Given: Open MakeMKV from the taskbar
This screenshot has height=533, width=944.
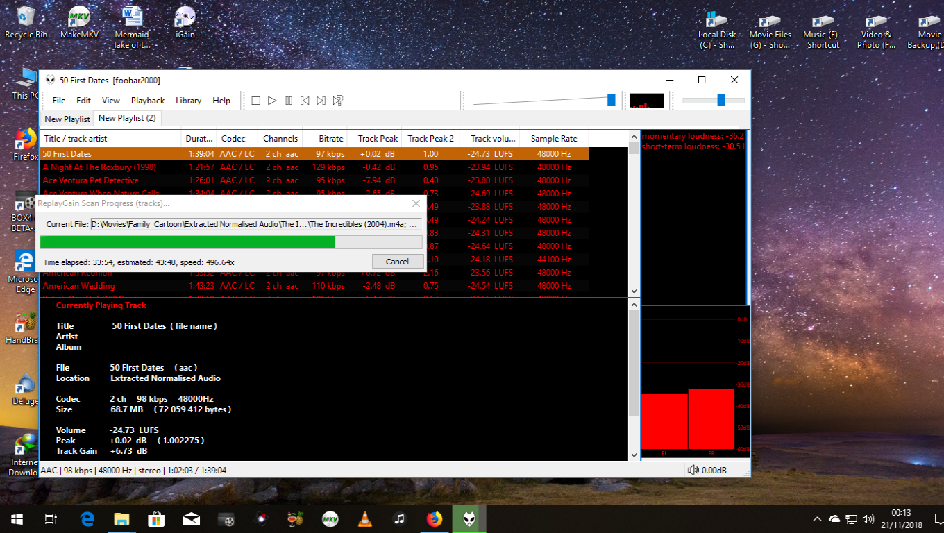Looking at the screenshot, I should [330, 519].
